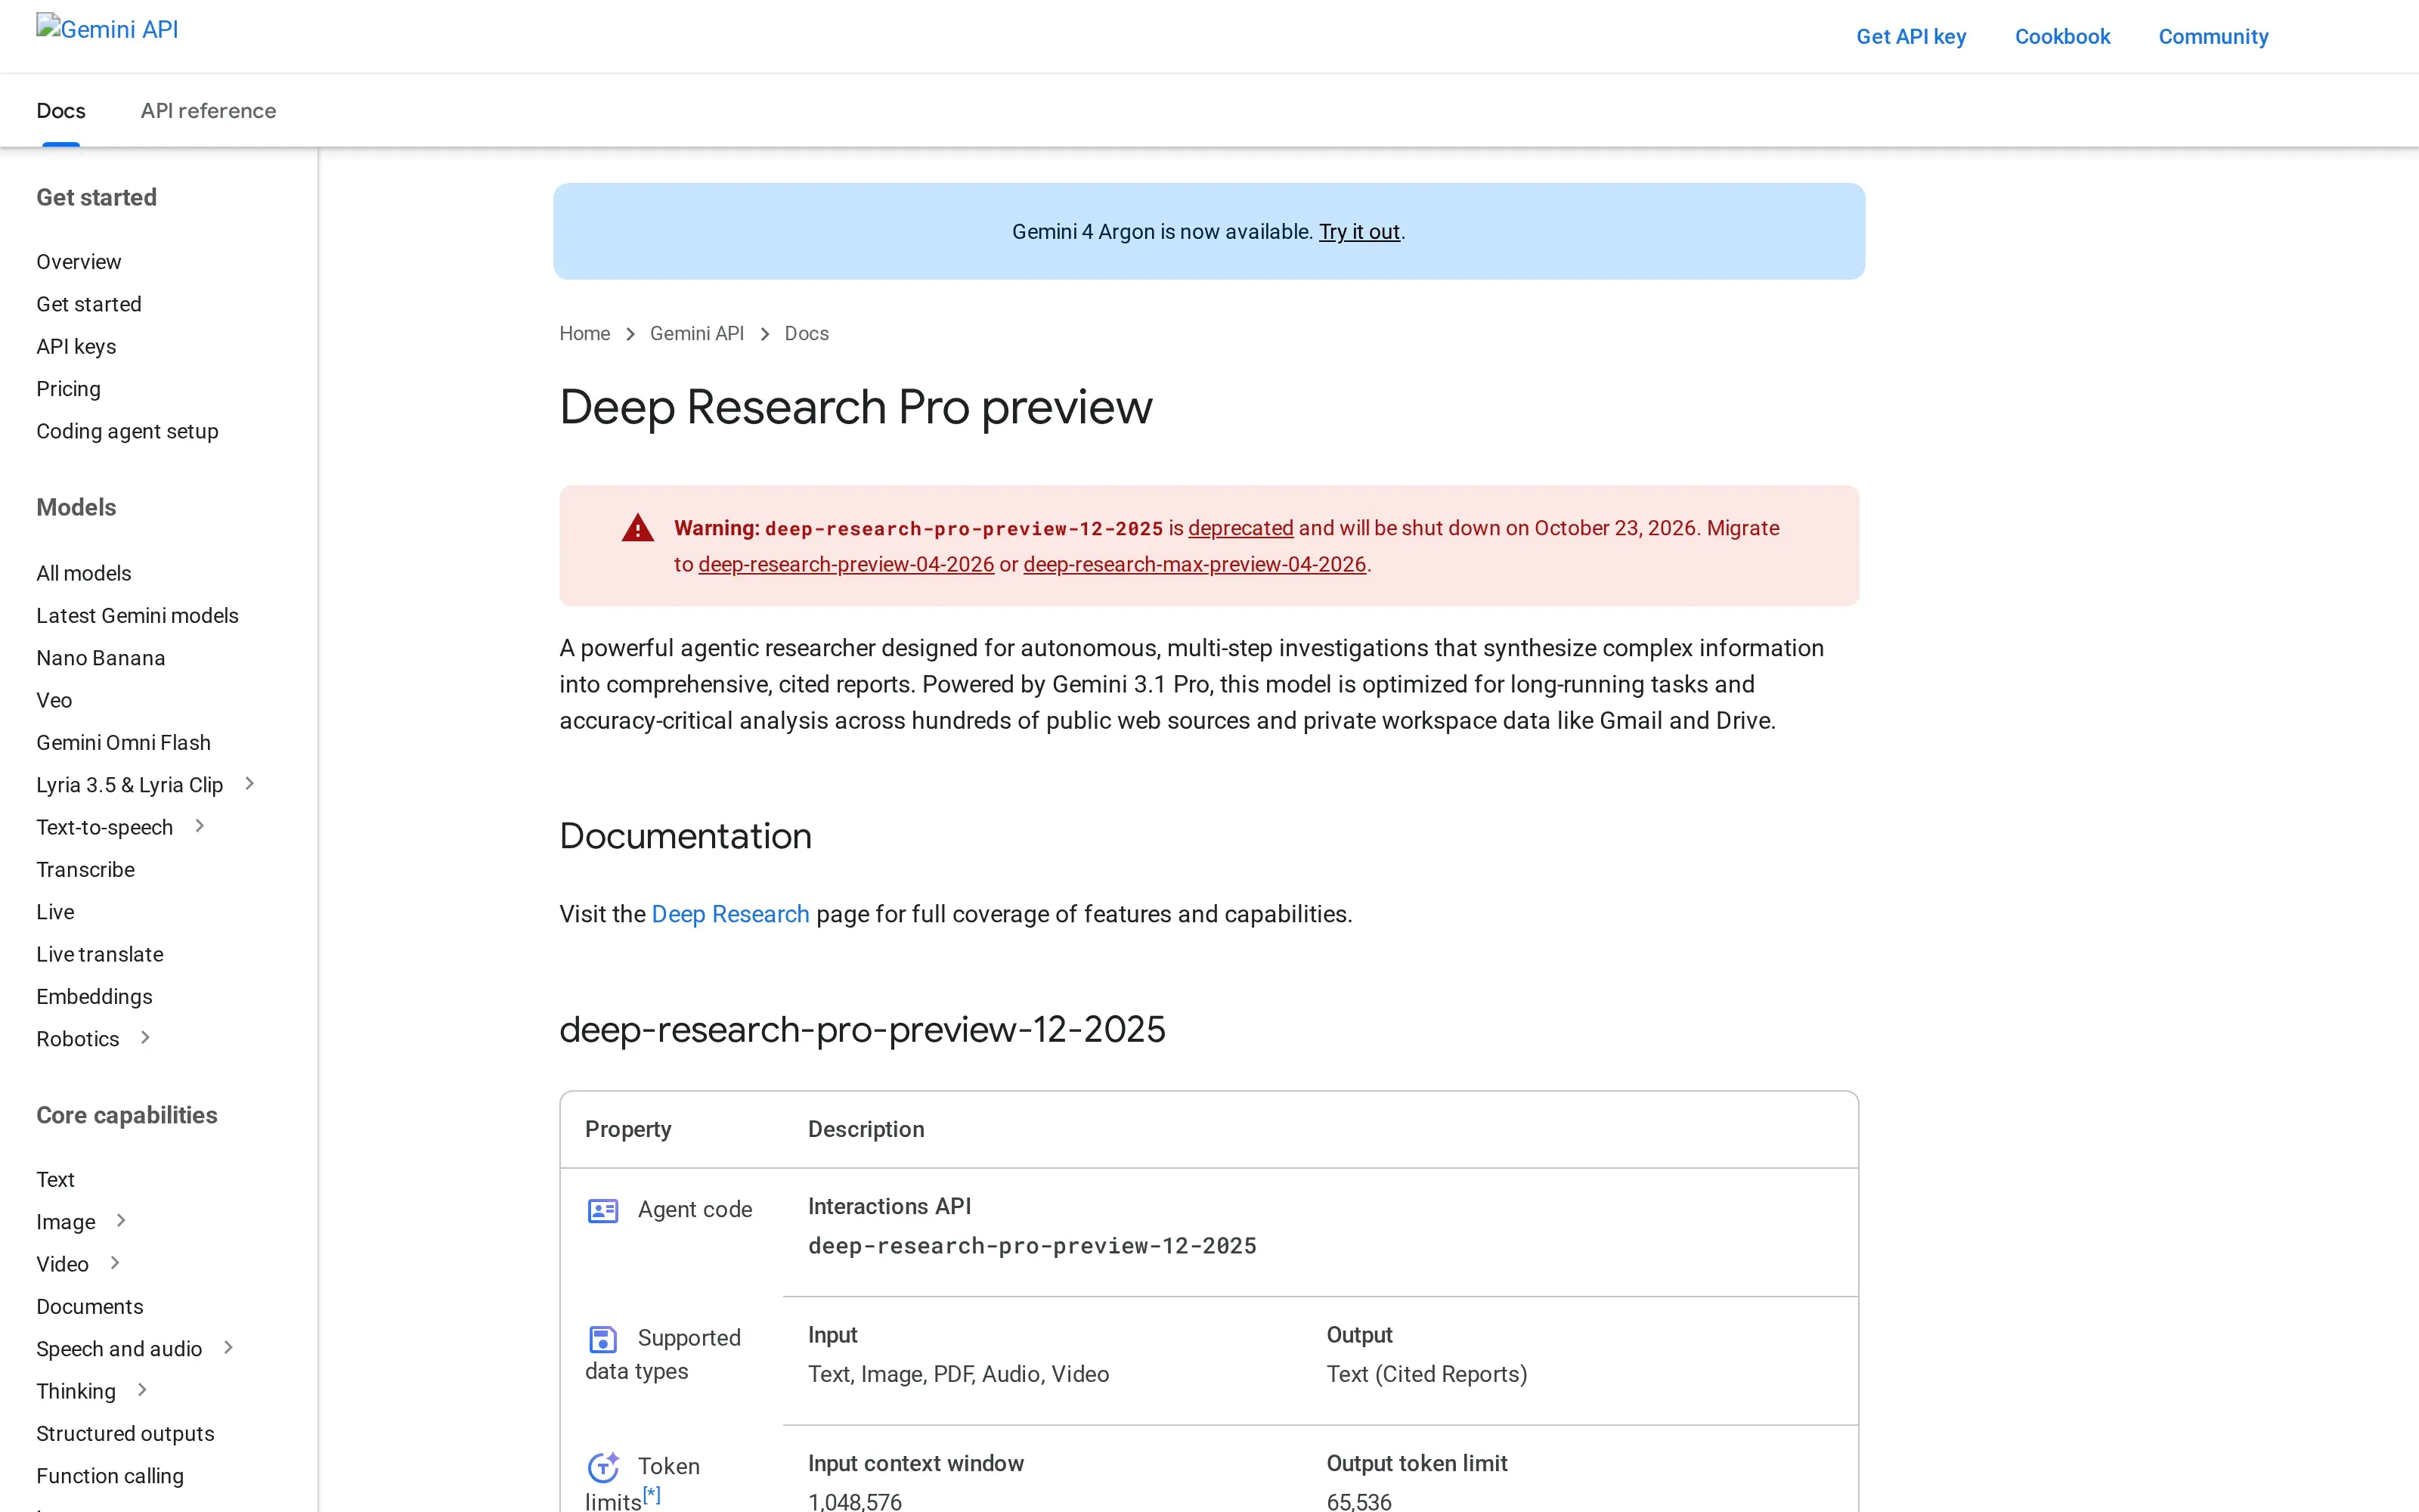Expand the Robotics sidebar section
Screen dimensions: 2419x1512
coord(146,1038)
